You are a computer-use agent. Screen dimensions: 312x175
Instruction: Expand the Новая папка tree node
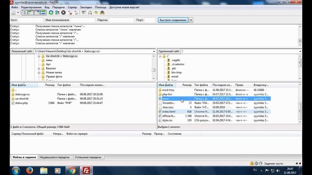[x=39, y=73]
